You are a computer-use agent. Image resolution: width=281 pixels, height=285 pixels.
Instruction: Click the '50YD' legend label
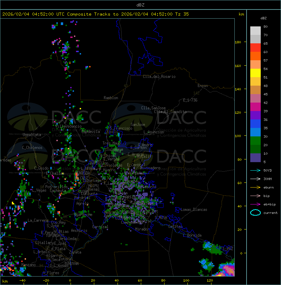coord(267,171)
